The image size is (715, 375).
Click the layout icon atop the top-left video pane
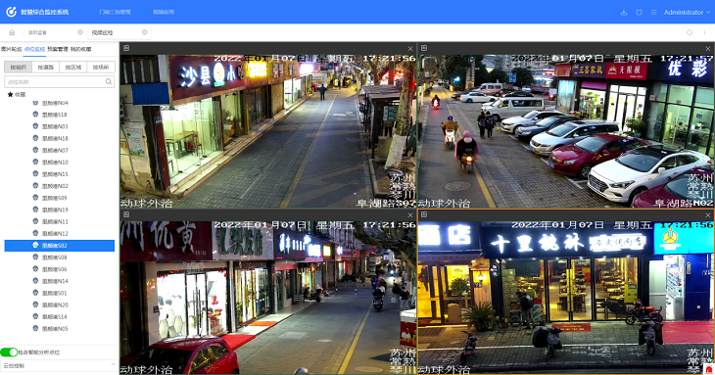[x=126, y=48]
